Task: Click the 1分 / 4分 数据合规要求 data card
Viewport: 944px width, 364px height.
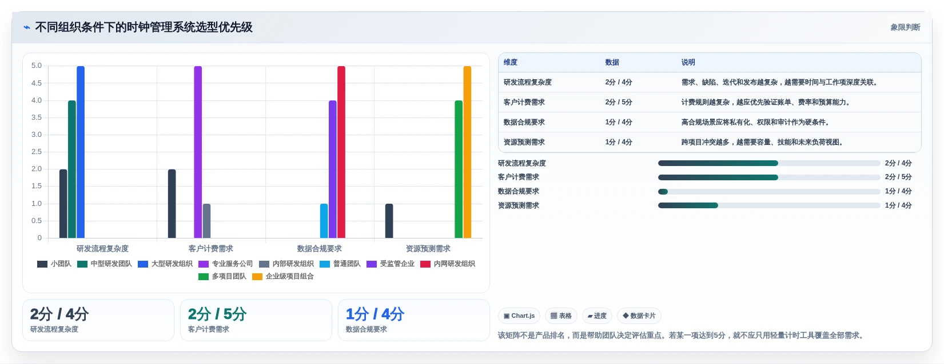Action: (414, 320)
